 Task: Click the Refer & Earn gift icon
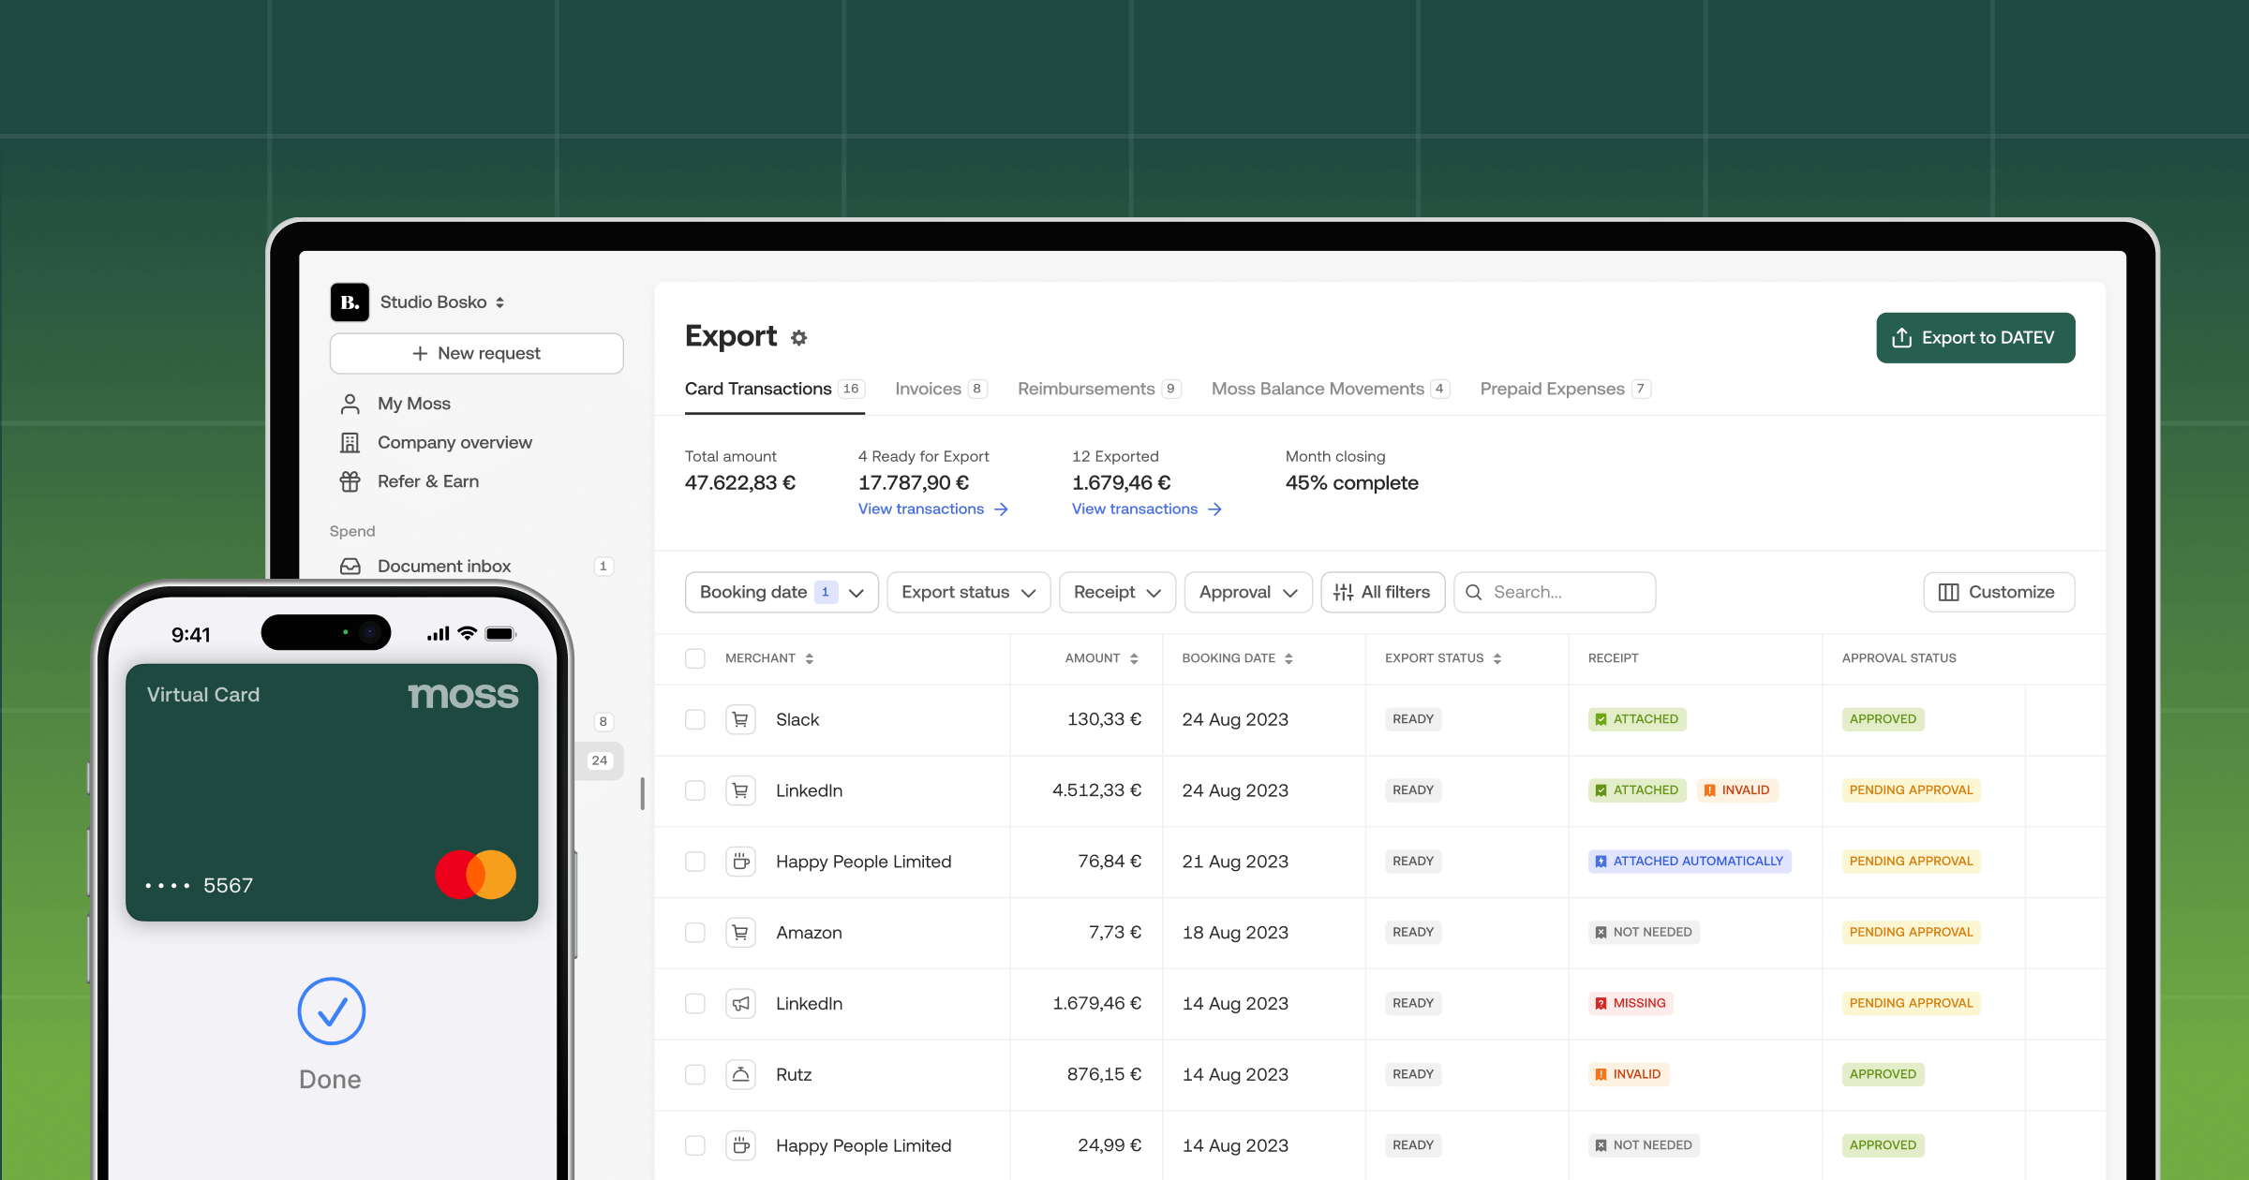pos(350,481)
